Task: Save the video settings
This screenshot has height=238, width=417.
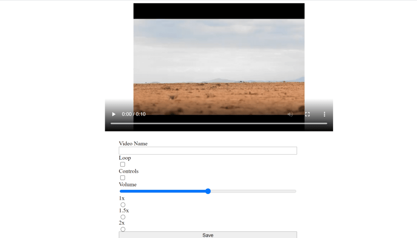Action: point(208,235)
